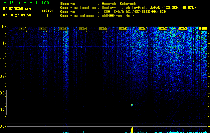The width and height of the screenshot is (210, 133).
Task: Click the observer name Masayuki Kobayashi
Action: pos(120,4)
